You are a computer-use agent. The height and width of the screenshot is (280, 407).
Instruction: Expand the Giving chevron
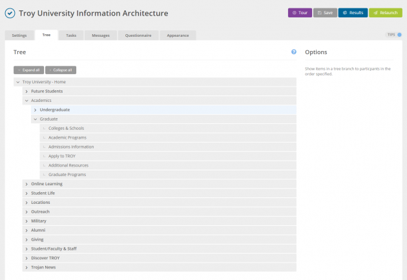click(x=26, y=240)
